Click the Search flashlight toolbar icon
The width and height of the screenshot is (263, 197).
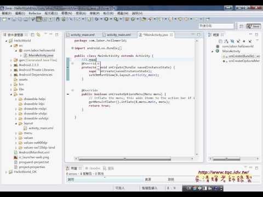150,19
